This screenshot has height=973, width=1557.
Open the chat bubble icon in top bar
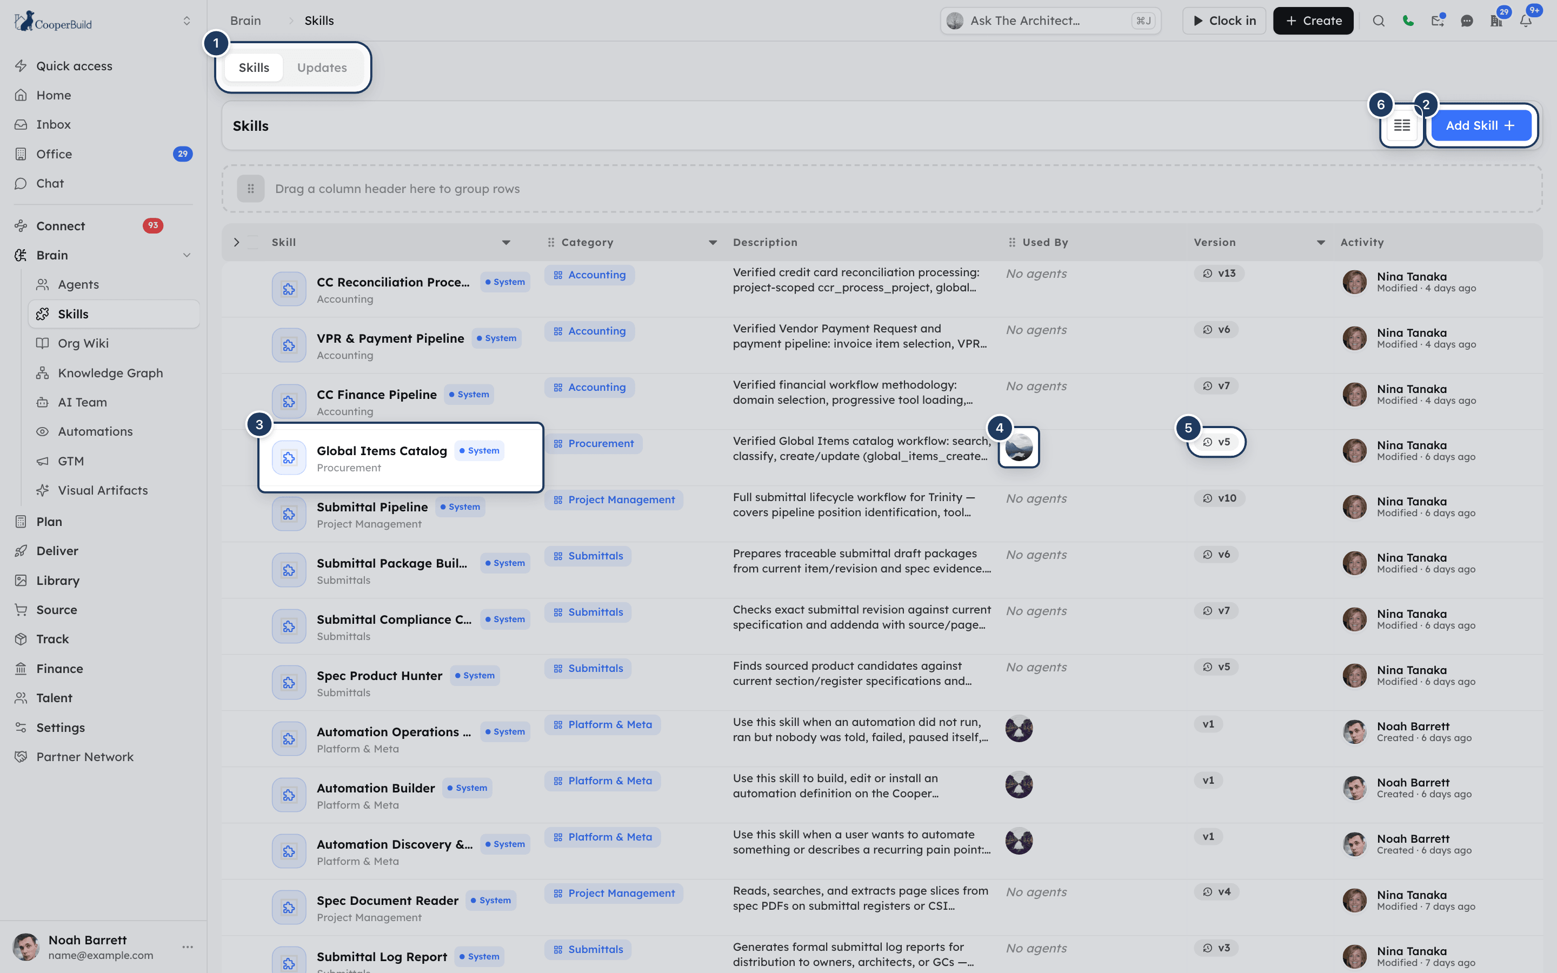pos(1467,21)
